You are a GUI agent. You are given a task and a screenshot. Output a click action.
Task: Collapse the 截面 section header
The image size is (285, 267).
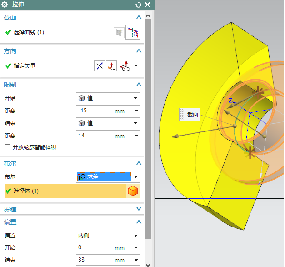(x=139, y=17)
